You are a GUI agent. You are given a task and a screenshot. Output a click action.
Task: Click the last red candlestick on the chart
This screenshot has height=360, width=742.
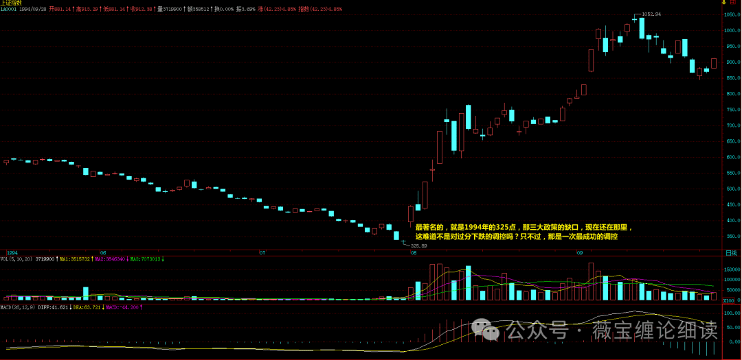(x=714, y=63)
